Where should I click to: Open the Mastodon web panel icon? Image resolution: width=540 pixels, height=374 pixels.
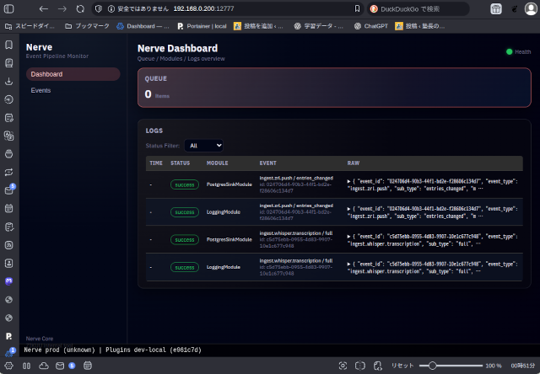pos(8,280)
